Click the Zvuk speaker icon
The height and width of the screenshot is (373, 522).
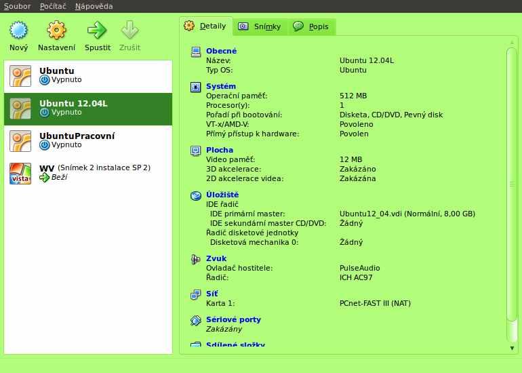[196, 259]
